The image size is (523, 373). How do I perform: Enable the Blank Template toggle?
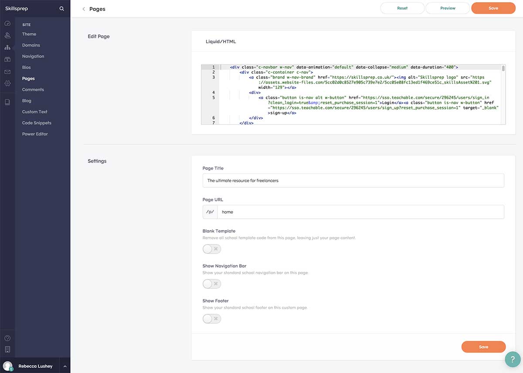pos(211,249)
